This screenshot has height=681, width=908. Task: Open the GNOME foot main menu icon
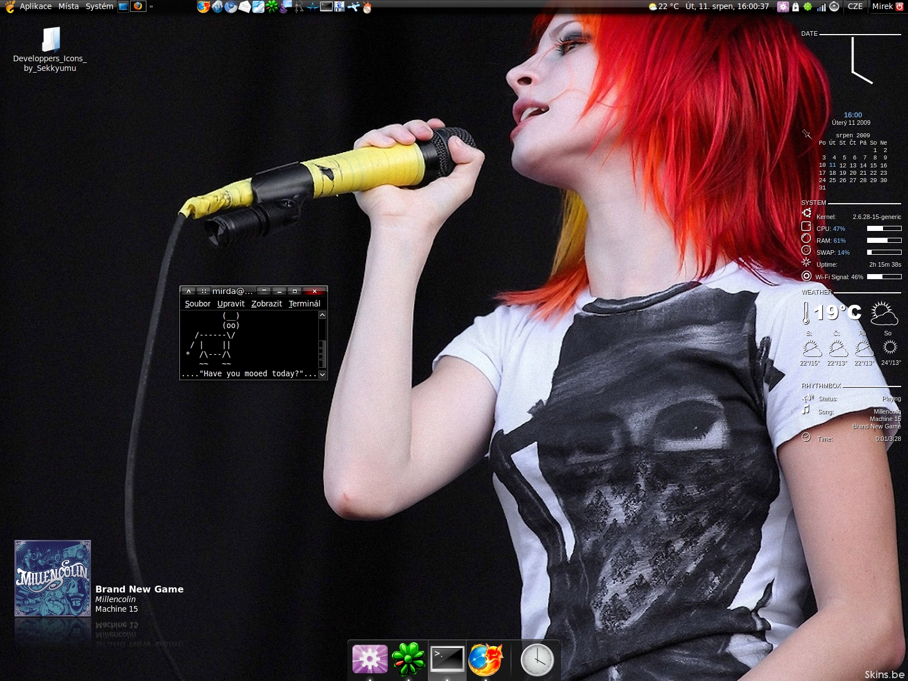tap(9, 6)
